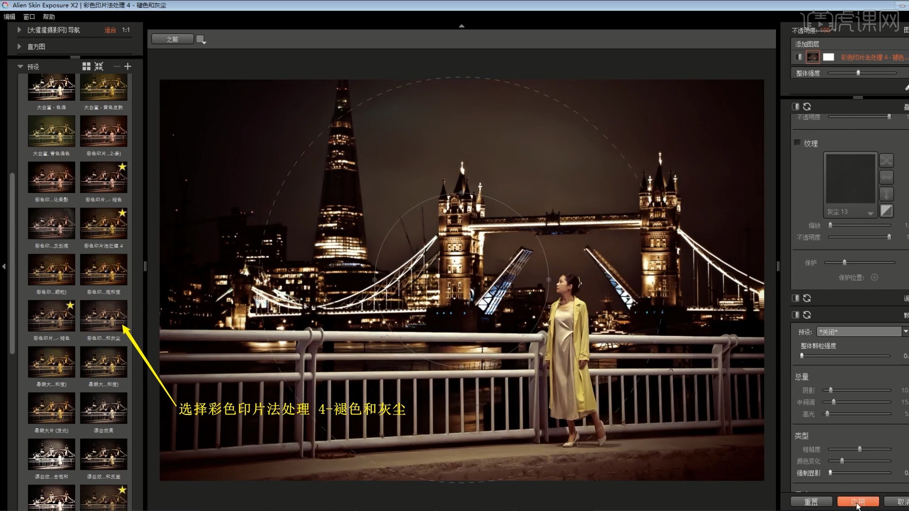909x511 pixels.
Task: Open the grain 预设 *关闭* dropdown
Action: [859, 332]
